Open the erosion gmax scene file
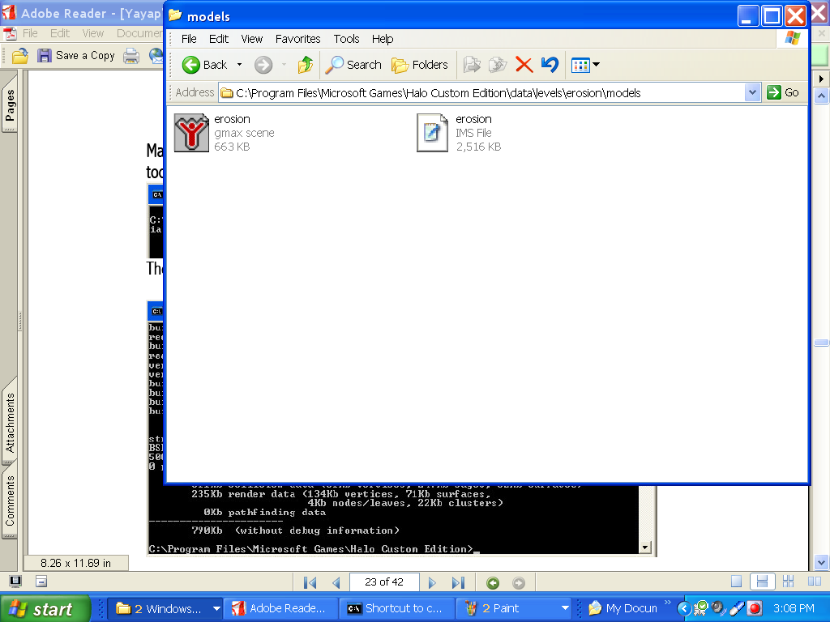The width and height of the screenshot is (830, 622). 192,133
